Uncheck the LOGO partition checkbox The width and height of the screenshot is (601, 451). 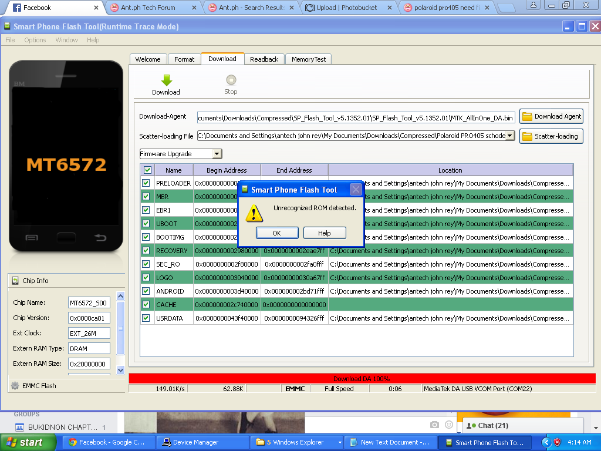[146, 277]
